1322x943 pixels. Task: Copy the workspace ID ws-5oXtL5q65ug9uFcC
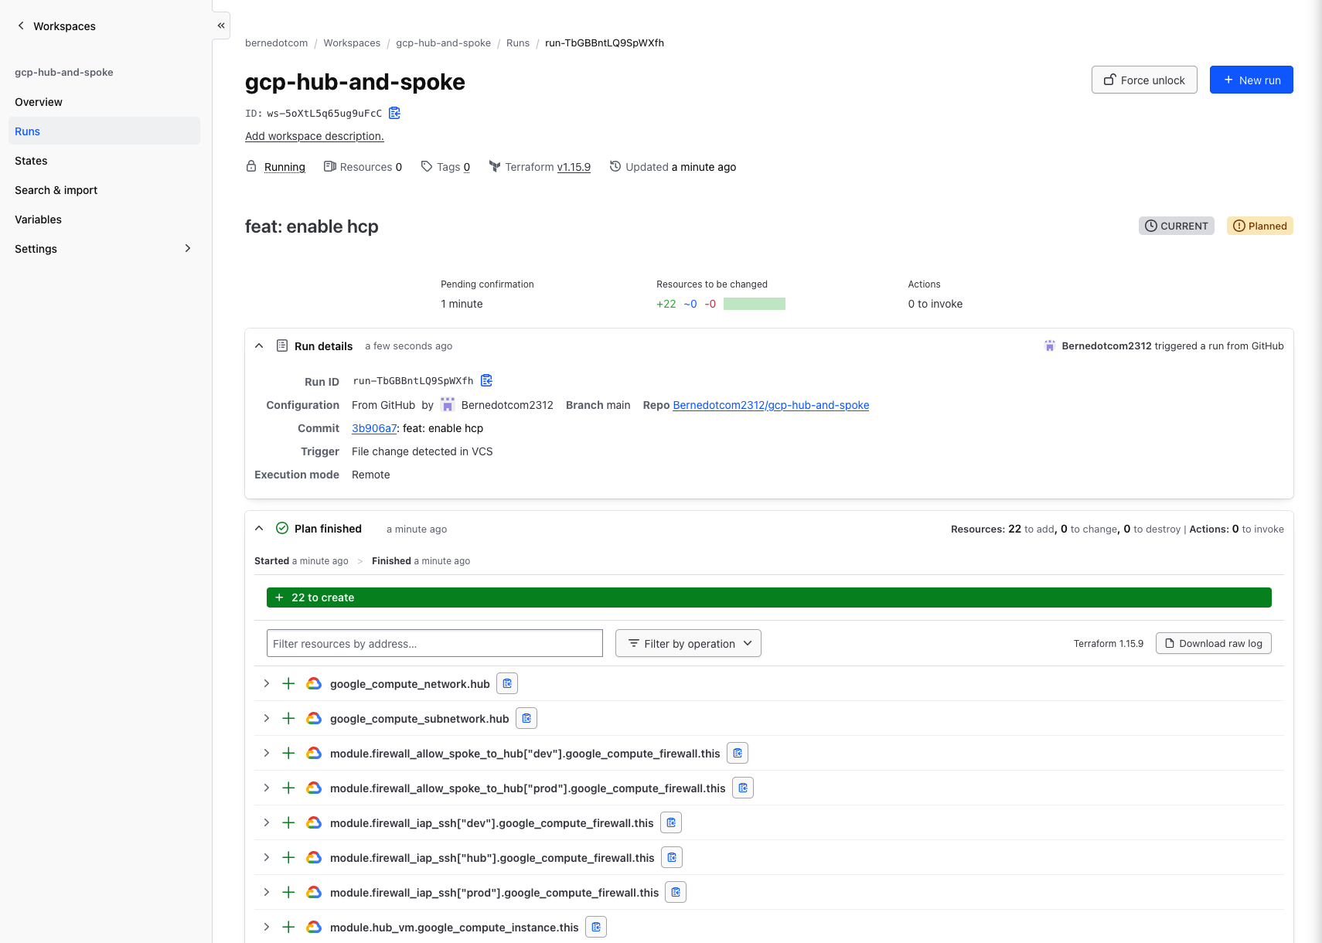click(x=394, y=113)
